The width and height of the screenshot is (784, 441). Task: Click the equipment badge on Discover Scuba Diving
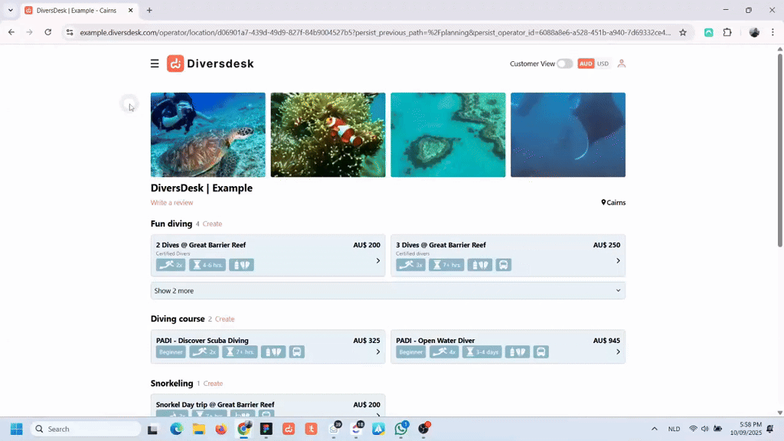[x=273, y=352]
